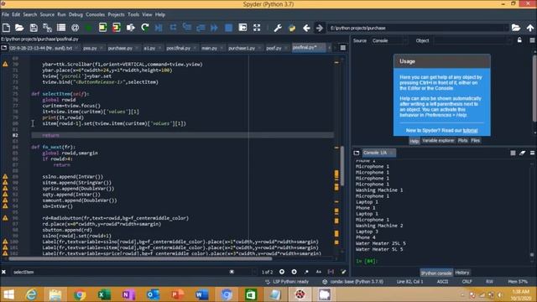Browse the editor tabs list

pos(3,48)
